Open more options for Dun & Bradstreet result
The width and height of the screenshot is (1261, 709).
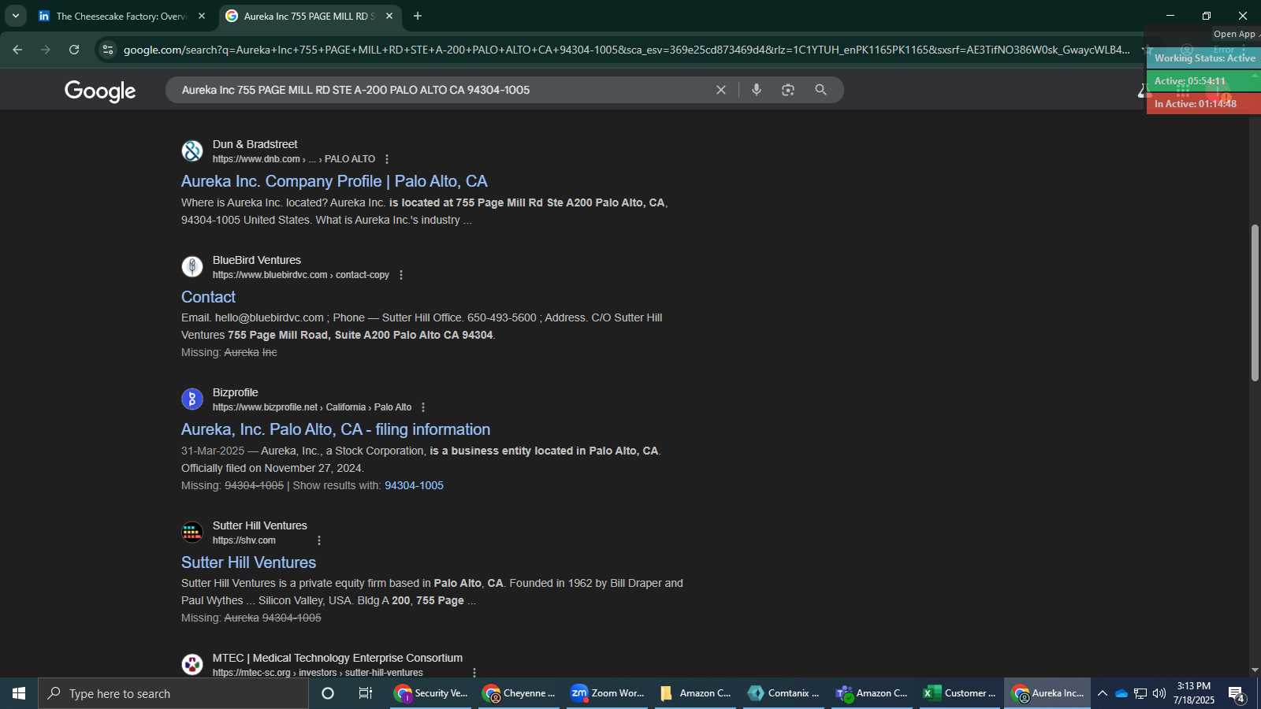(387, 159)
